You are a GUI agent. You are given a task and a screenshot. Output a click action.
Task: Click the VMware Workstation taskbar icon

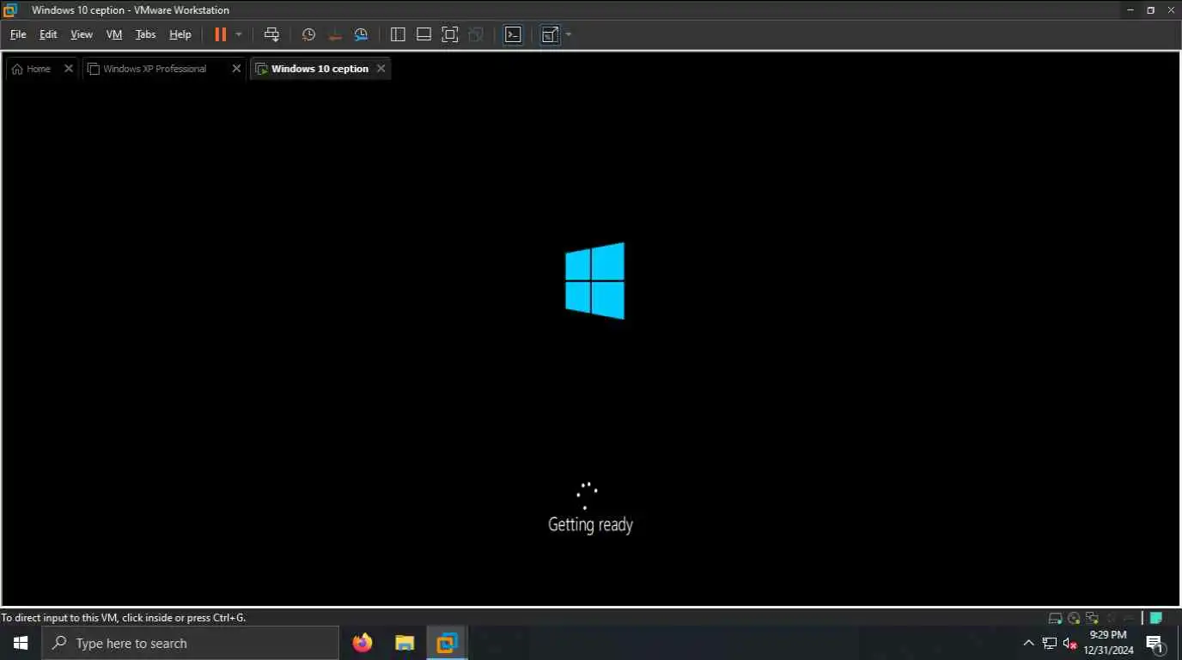(x=447, y=643)
